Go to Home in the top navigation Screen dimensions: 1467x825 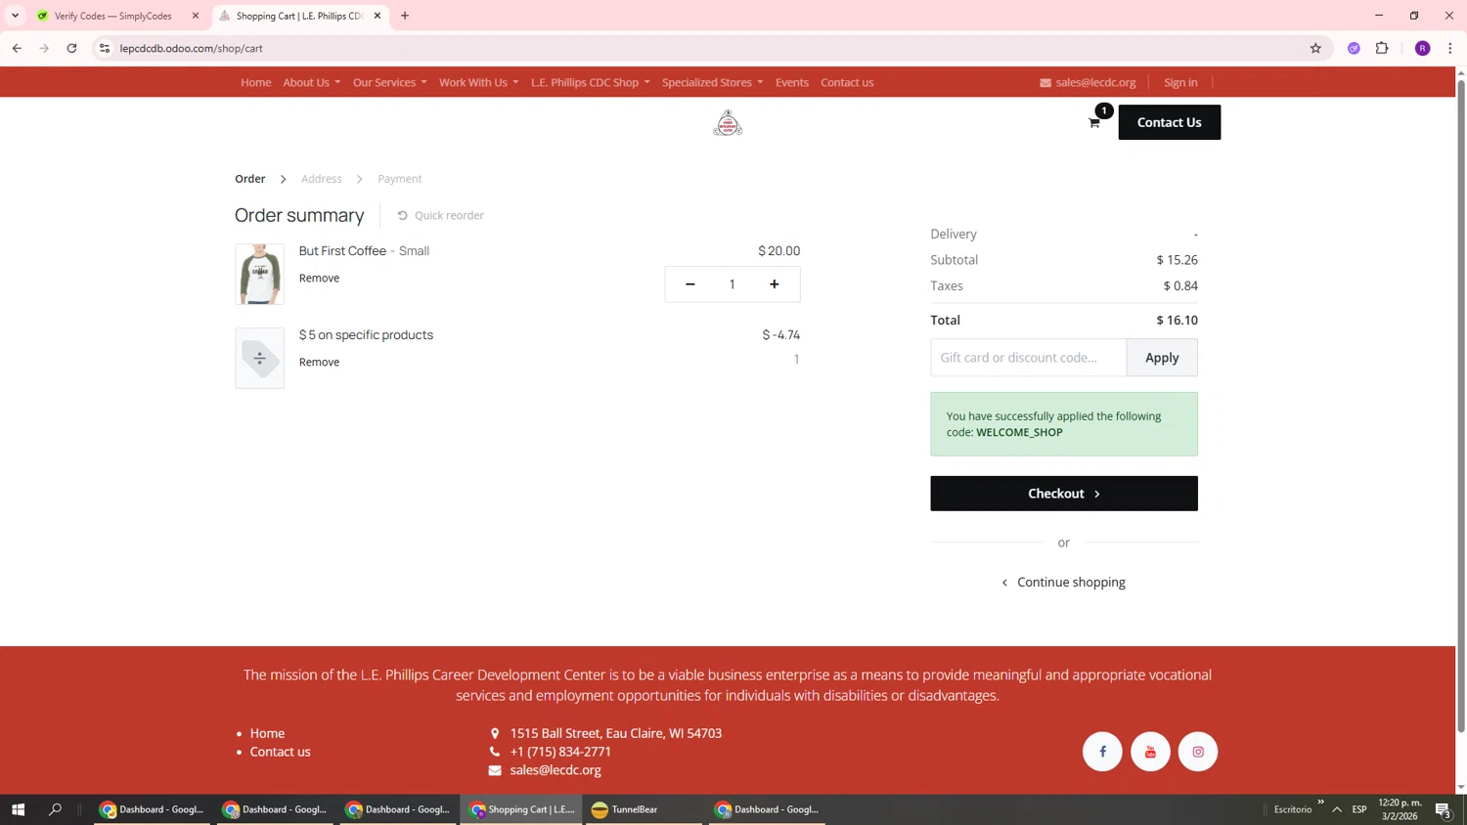[x=256, y=82]
